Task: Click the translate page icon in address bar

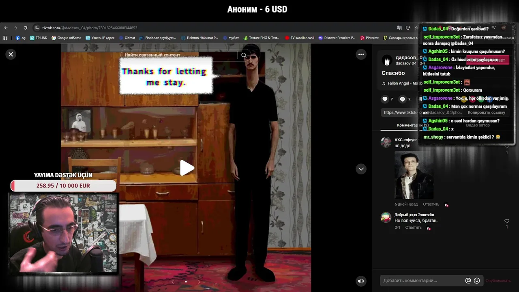Action: [x=399, y=28]
